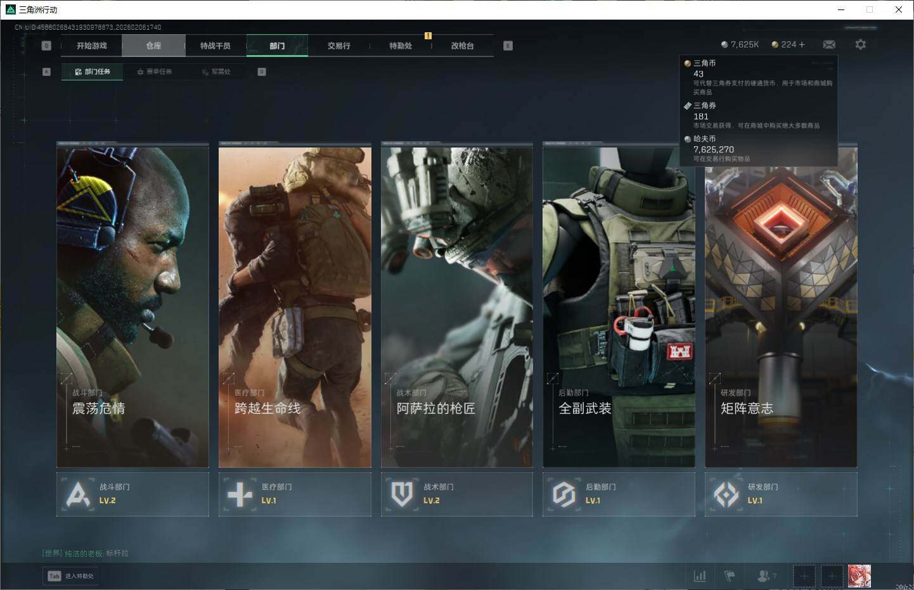
Task: Click the 后勤部门 LV.1 button
Action: click(x=619, y=494)
